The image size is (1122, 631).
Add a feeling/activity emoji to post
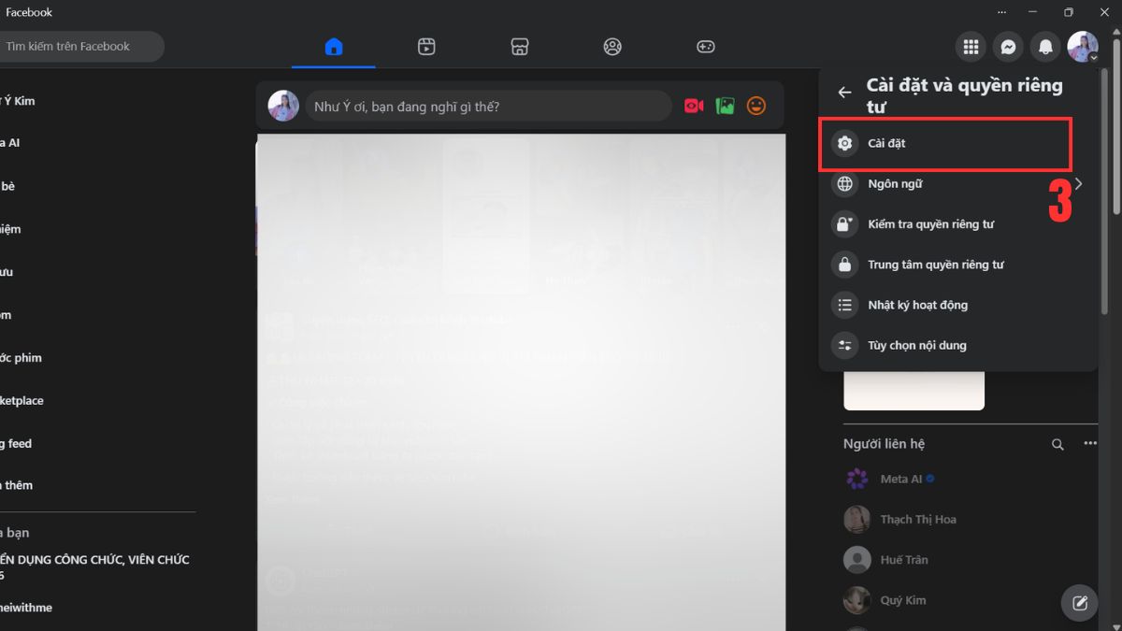click(x=756, y=107)
